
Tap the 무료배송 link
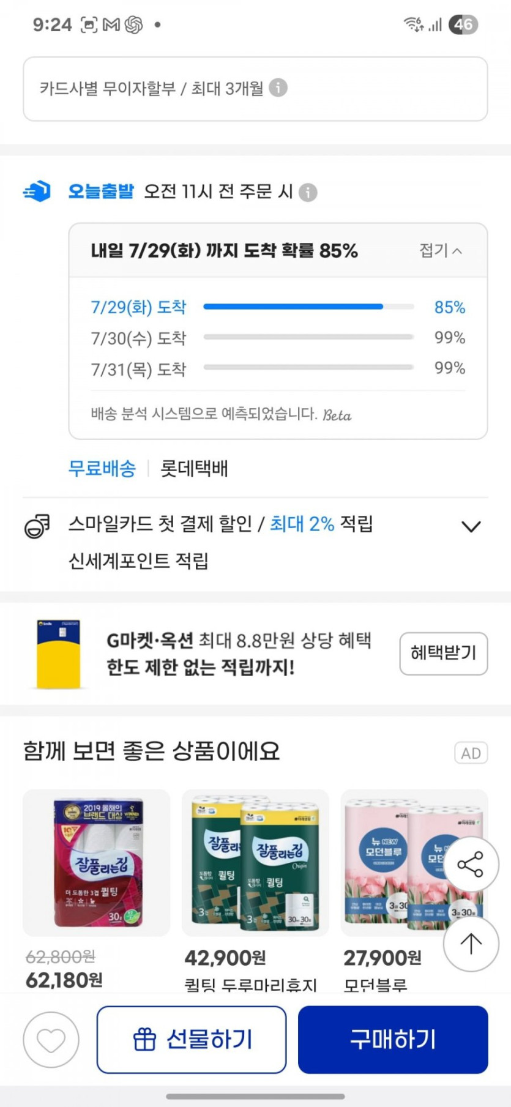click(x=102, y=469)
